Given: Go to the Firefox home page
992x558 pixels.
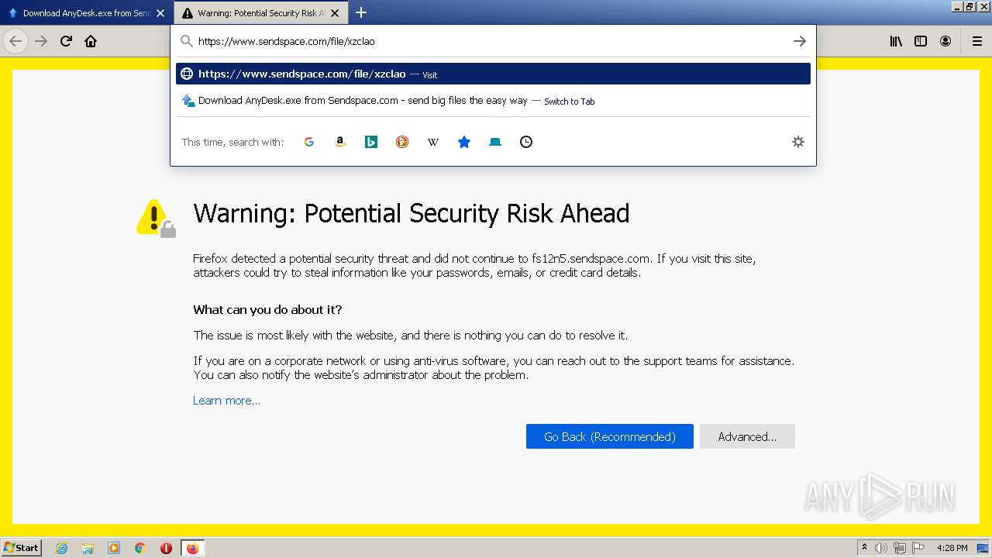Looking at the screenshot, I should click(91, 41).
